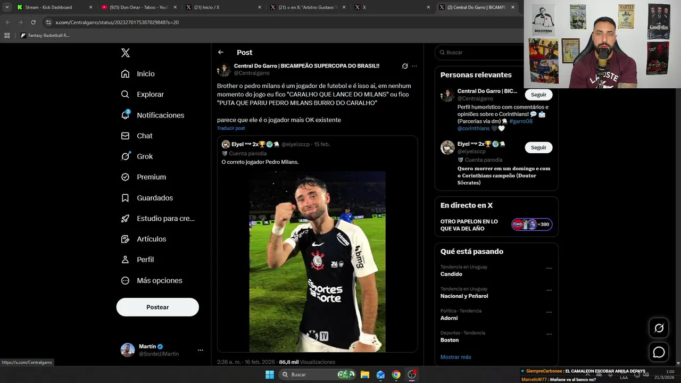Close the Stream - Kick Dashboard tab
The image size is (681, 383).
click(x=90, y=7)
